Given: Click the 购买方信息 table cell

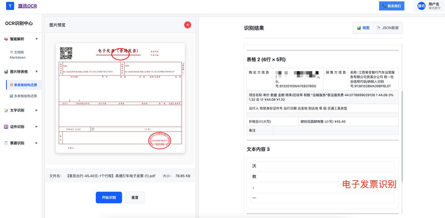Looking at the screenshot, I should point(260,79).
